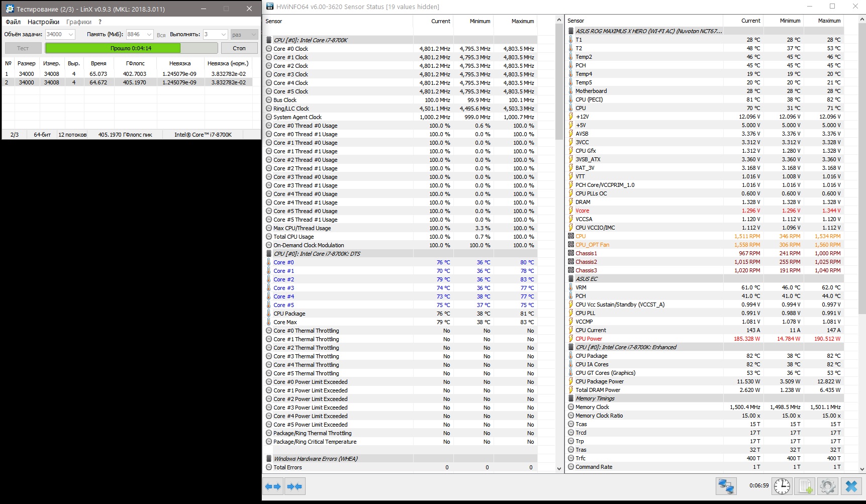Click '12 потоков' in LinX status bar
The width and height of the screenshot is (866, 504).
[x=72, y=135]
